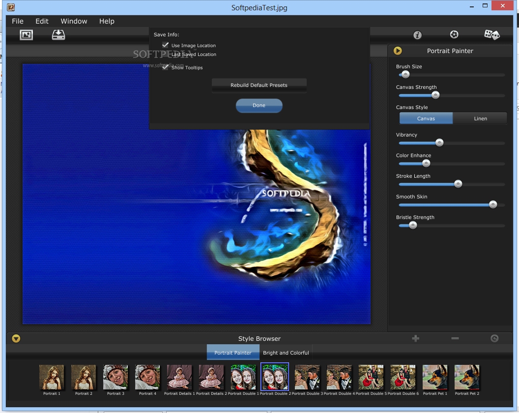Select Canvas style option
Screen dimensions: 519x413
[426, 118]
